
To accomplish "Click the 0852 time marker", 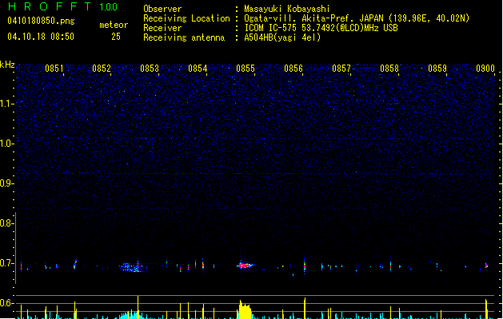I will 102,69.
